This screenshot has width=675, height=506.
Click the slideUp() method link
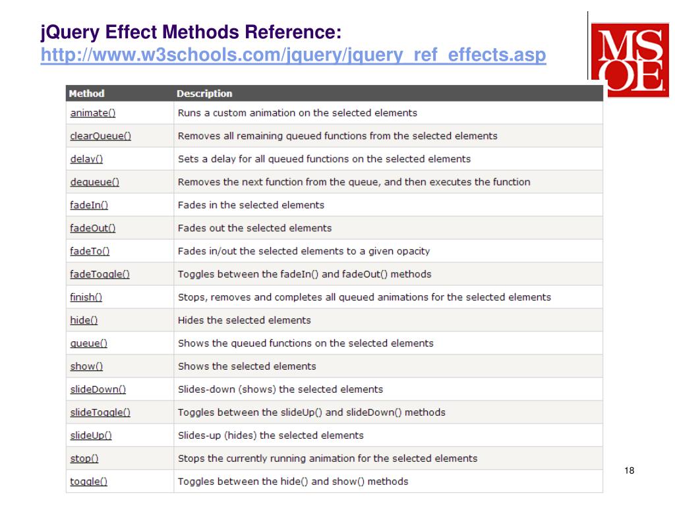(91, 436)
